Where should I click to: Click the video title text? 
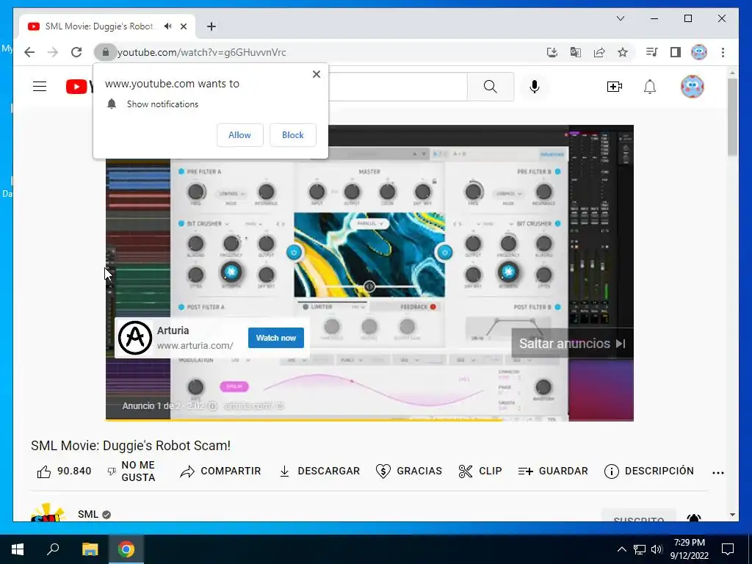[131, 446]
